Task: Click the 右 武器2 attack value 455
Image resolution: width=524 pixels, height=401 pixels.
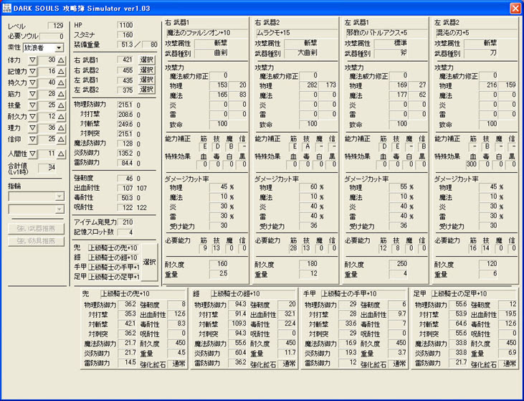Action: tap(125, 70)
